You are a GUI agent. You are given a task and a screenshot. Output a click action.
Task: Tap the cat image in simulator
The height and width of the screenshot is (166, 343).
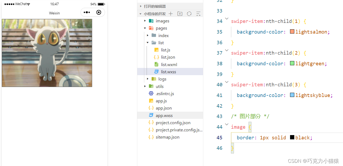click(x=47, y=53)
